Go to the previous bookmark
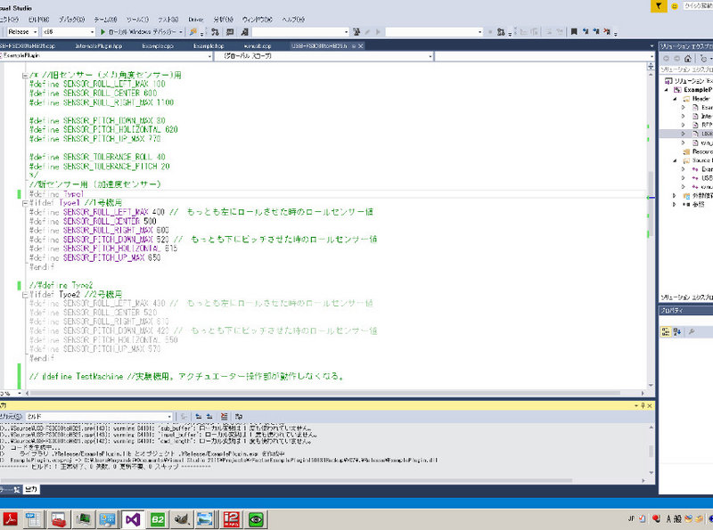This screenshot has height=530, width=713. pyautogui.click(x=586, y=32)
